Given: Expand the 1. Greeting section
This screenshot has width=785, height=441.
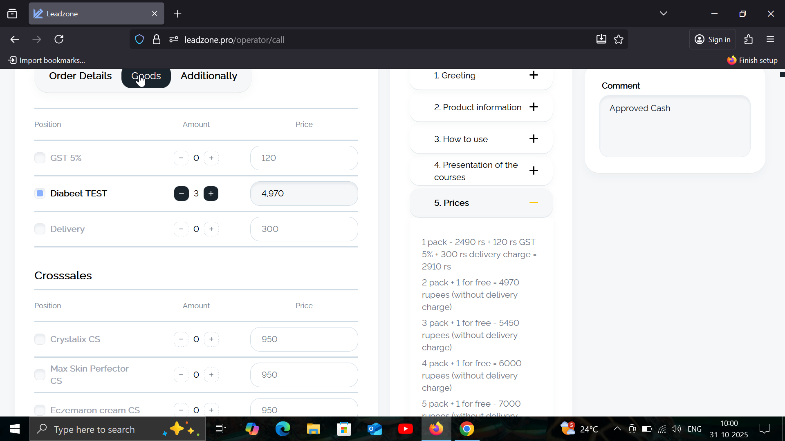Looking at the screenshot, I should point(534,76).
